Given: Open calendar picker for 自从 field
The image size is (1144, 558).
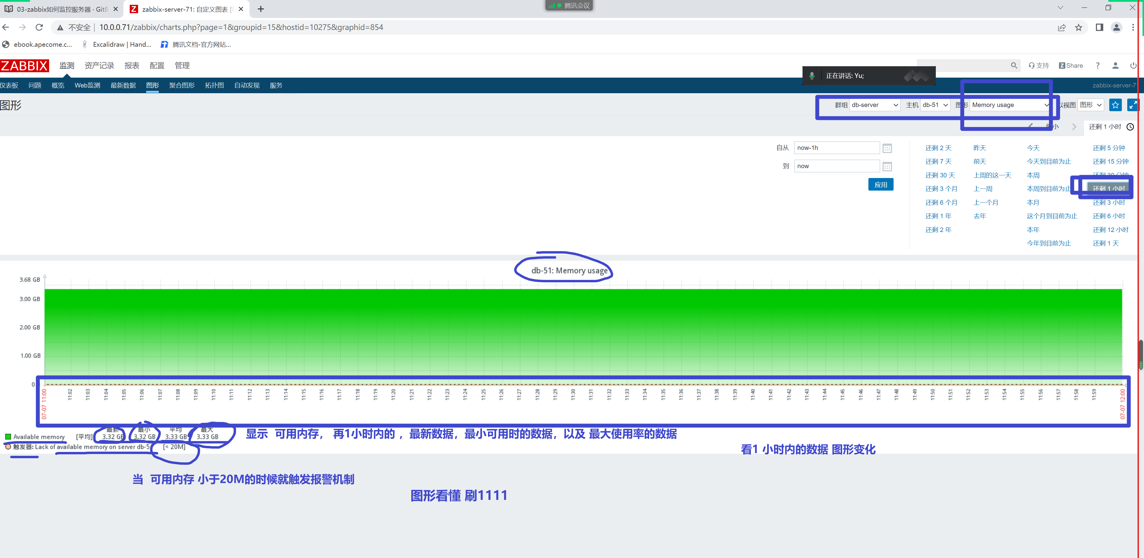Looking at the screenshot, I should (887, 148).
